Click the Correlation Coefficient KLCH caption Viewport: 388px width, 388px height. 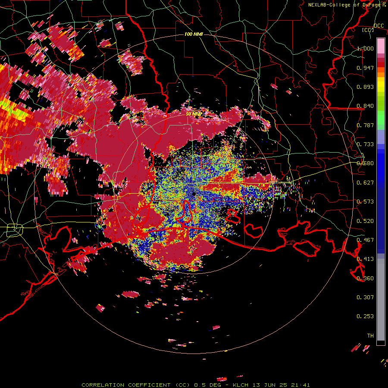[x=196, y=385]
